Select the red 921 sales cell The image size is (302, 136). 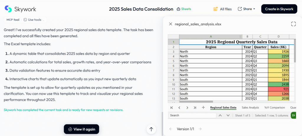click(279, 89)
